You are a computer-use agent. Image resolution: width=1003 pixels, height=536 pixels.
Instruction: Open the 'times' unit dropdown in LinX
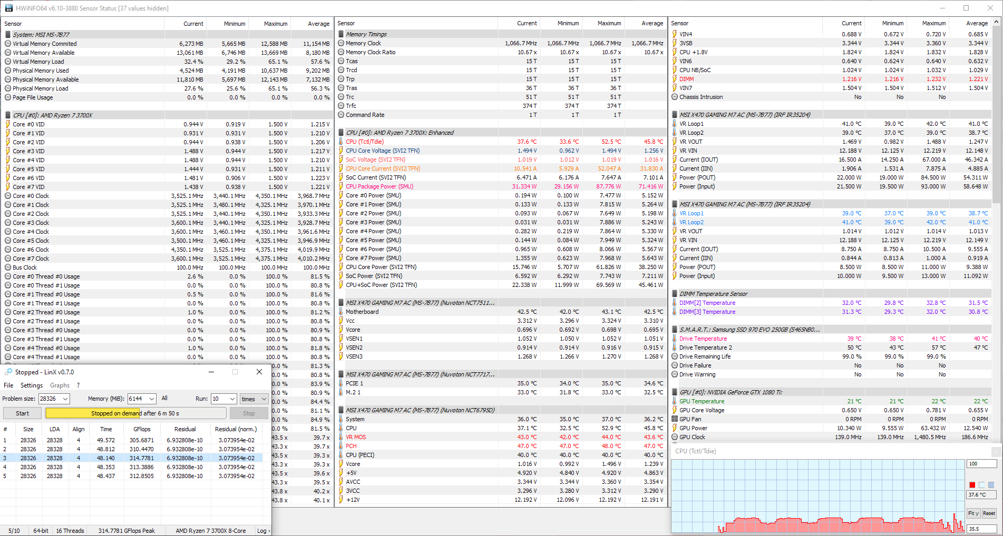click(254, 399)
